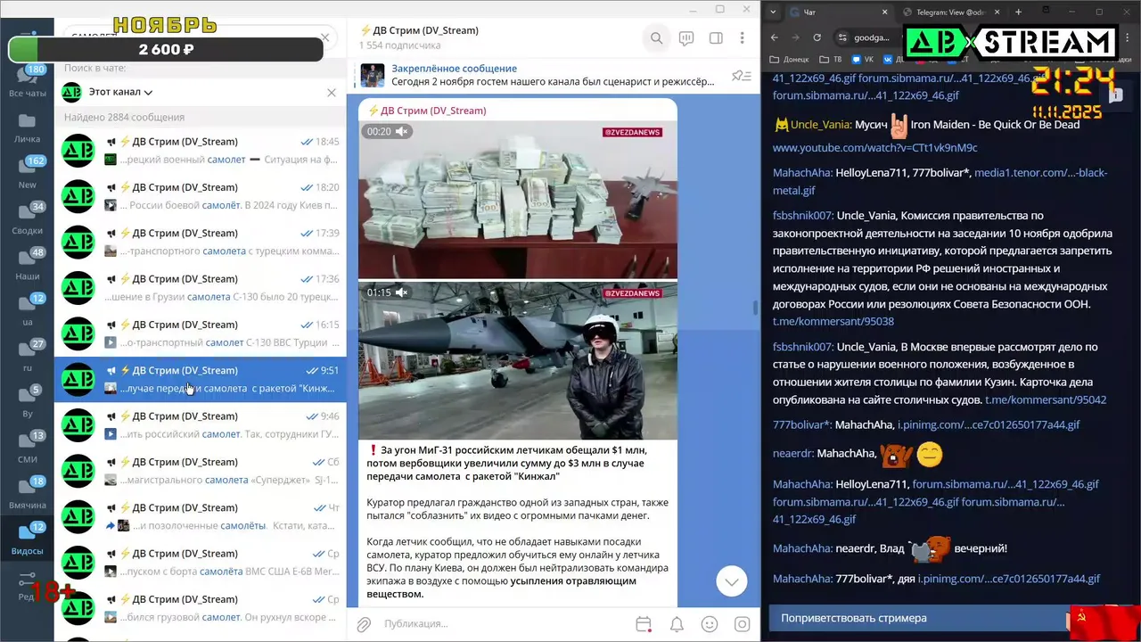View site info icon in address bar
1141x642 pixels.
(x=841, y=37)
